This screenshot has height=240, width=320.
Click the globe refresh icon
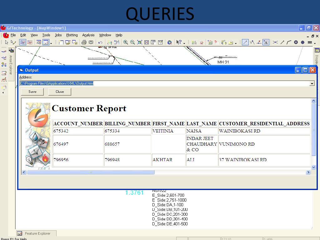click(169, 42)
